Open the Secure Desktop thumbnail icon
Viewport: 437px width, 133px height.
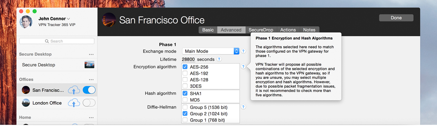(x=89, y=65)
